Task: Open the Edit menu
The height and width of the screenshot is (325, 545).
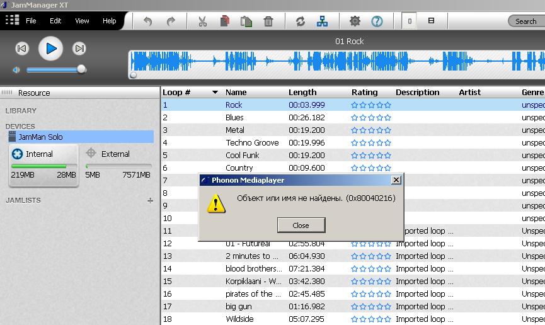Action: 55,21
